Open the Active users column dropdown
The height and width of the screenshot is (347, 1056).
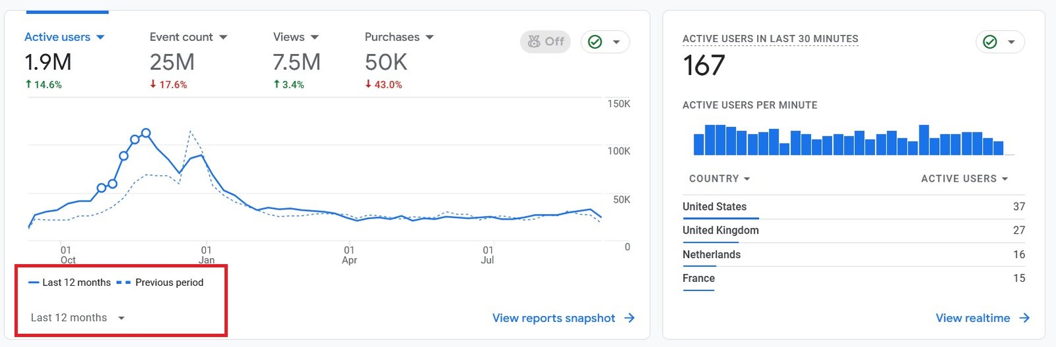[964, 178]
